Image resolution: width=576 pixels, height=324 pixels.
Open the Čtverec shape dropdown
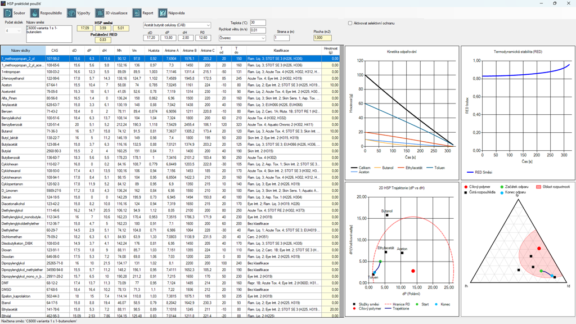click(x=242, y=38)
